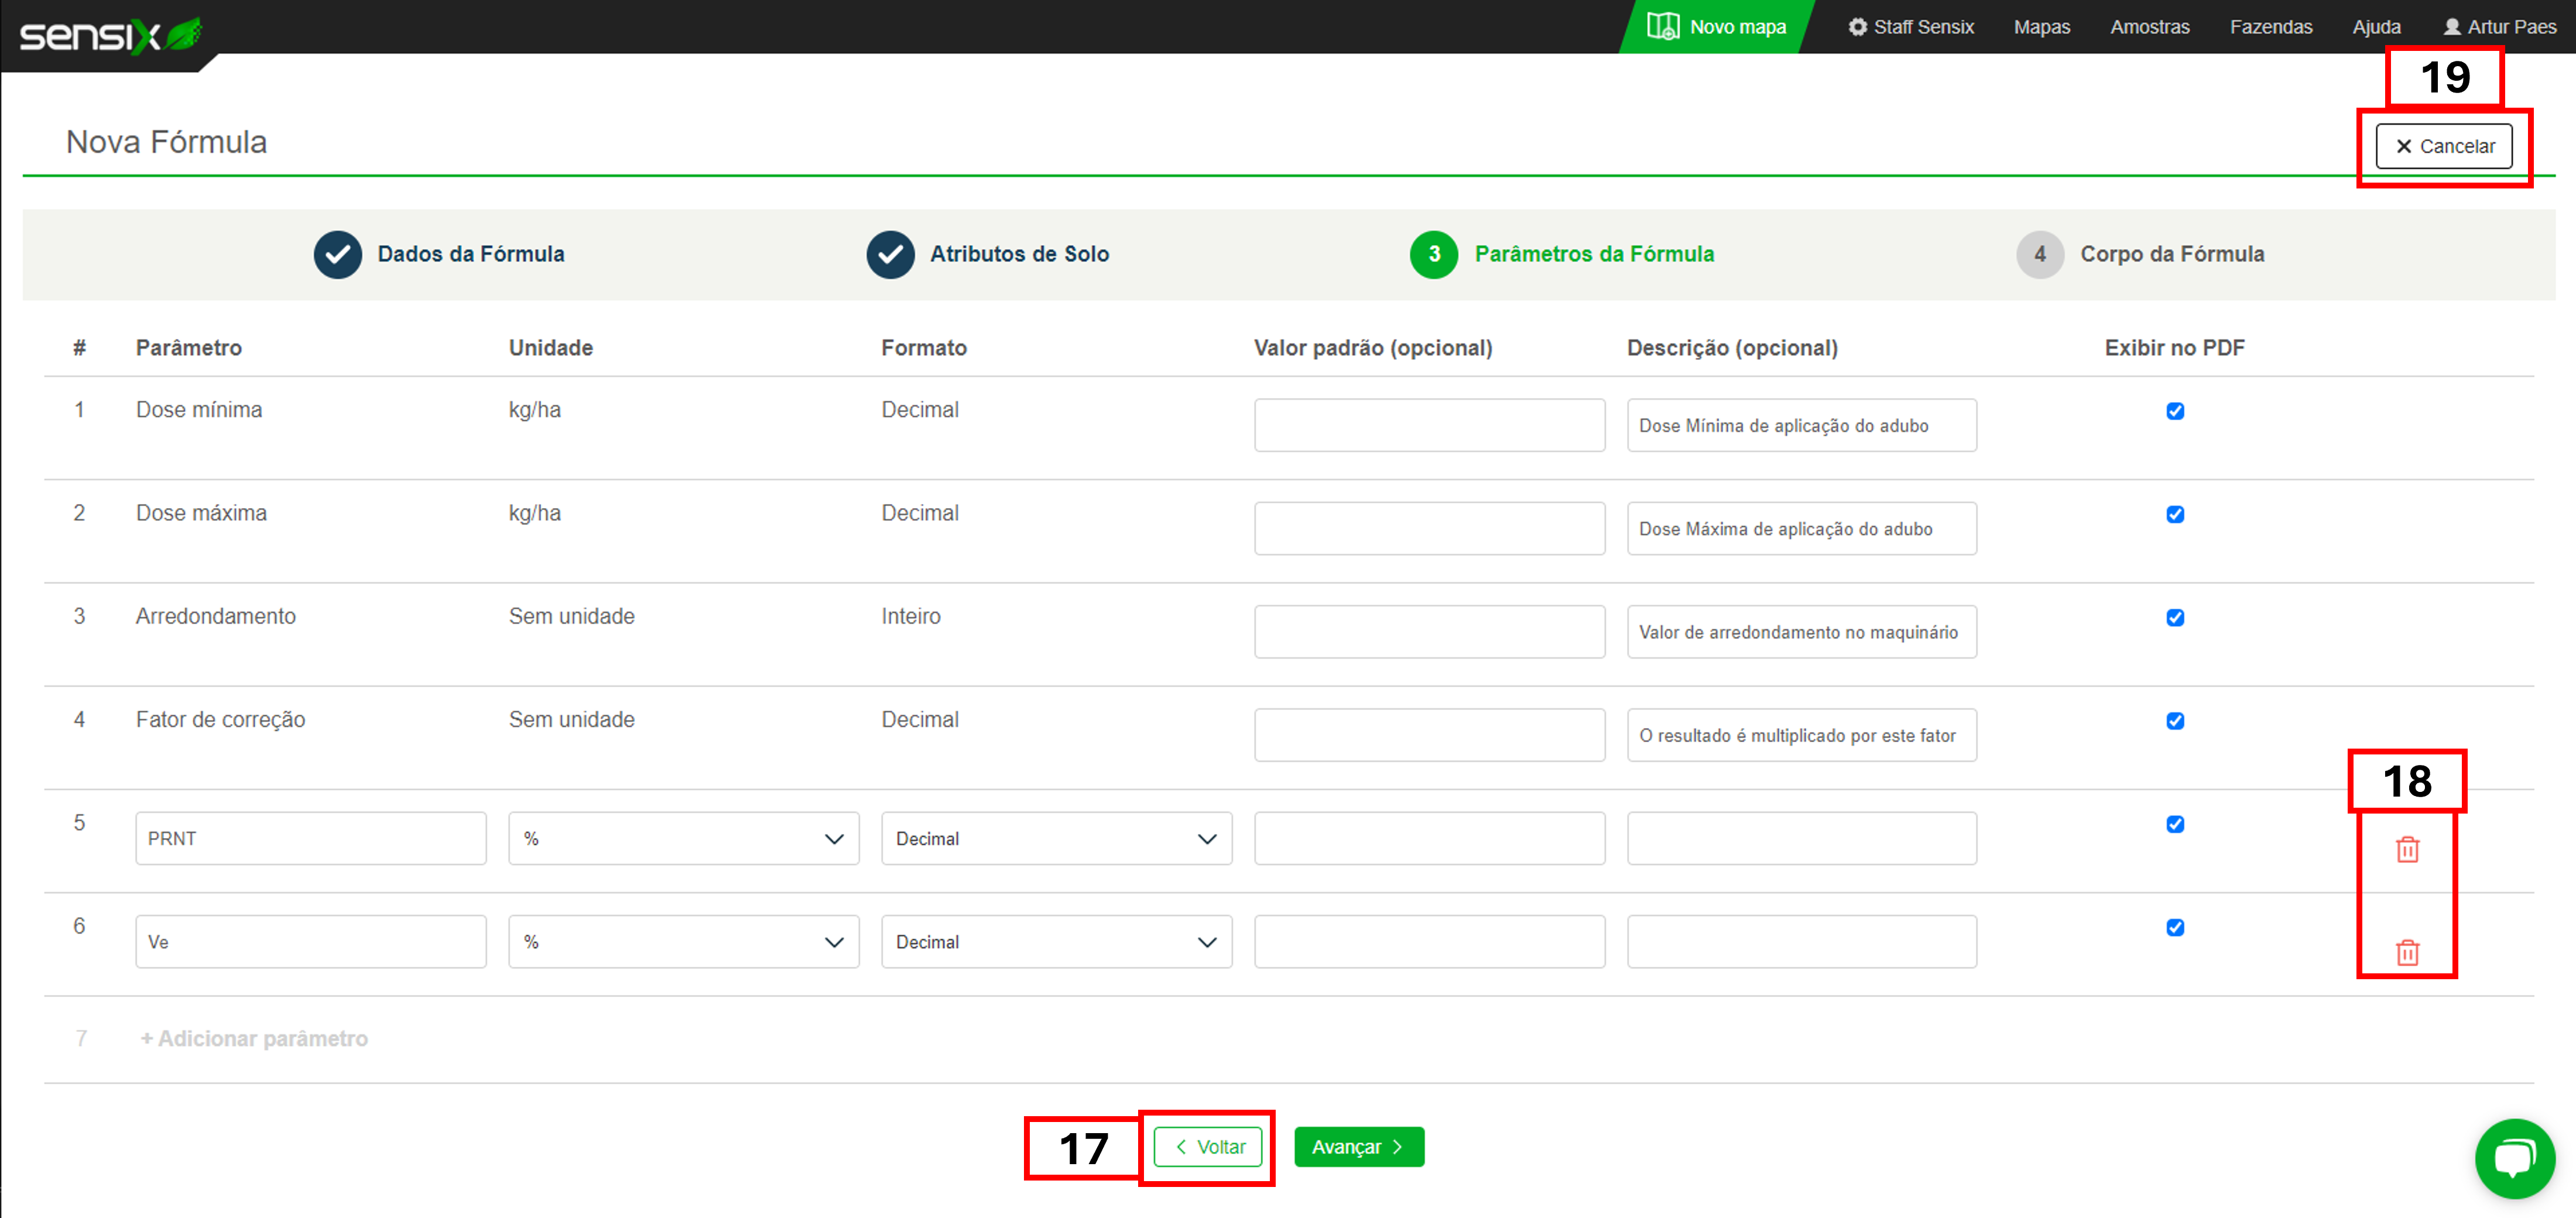
Task: Open the Fazendas menu
Action: coord(2270,27)
